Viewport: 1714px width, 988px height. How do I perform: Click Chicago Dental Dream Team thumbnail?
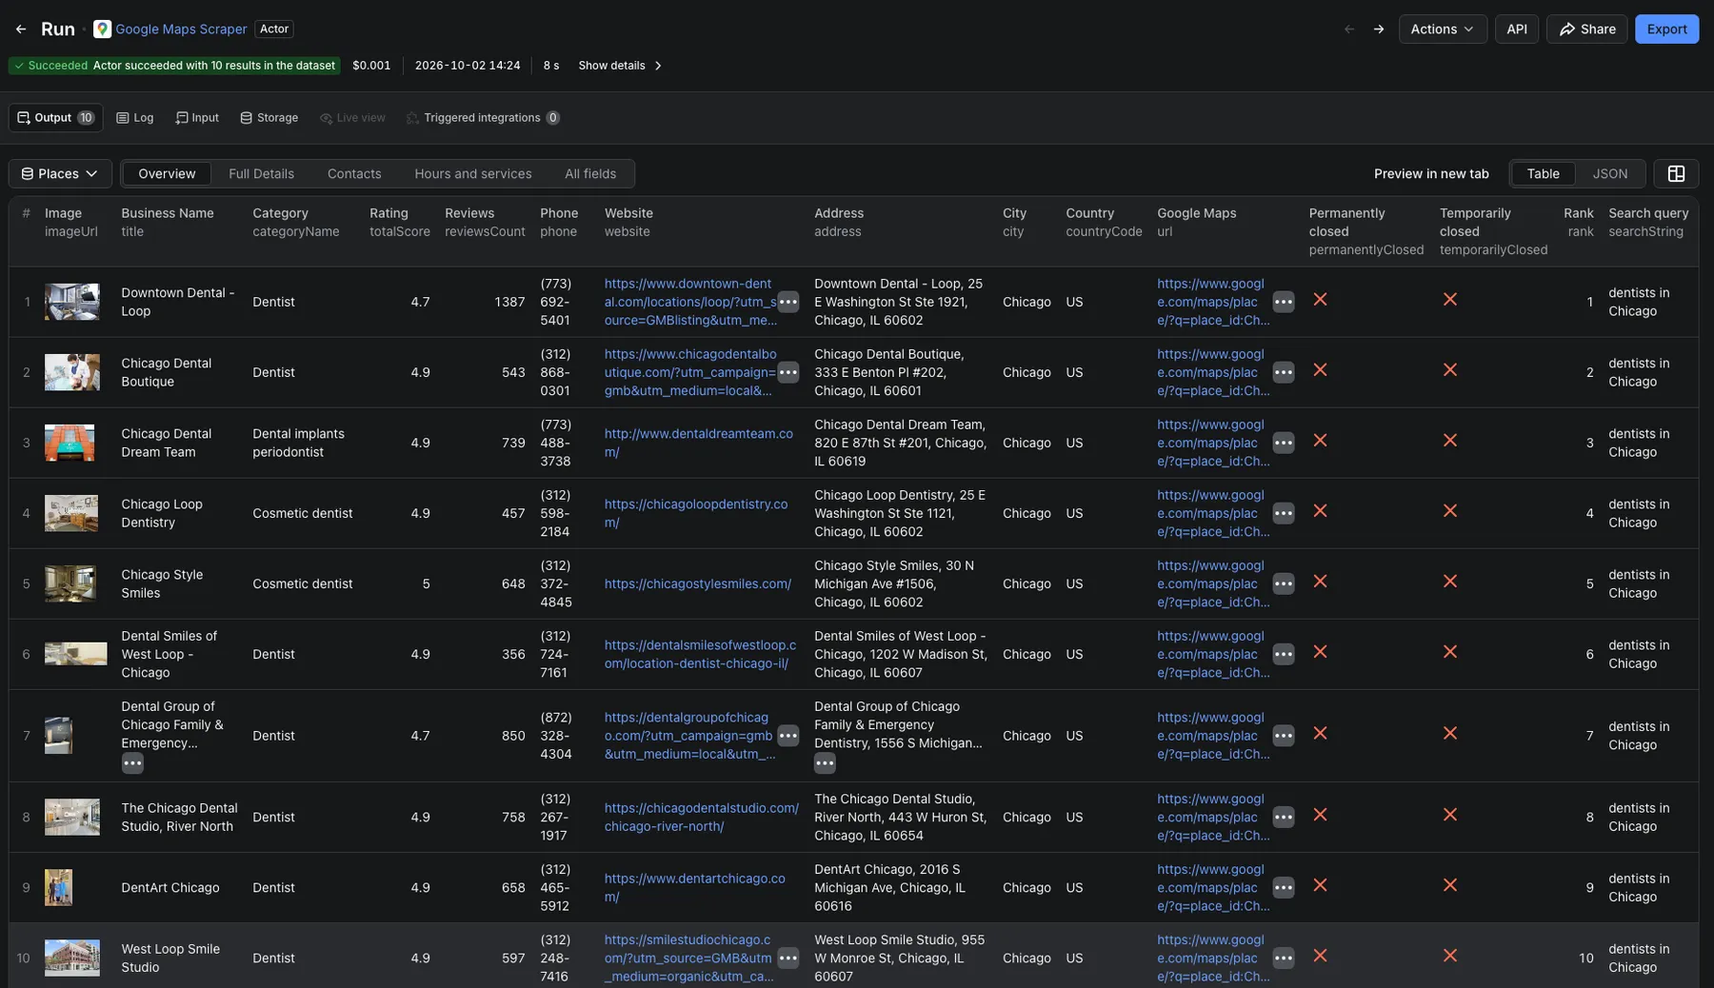tap(70, 443)
